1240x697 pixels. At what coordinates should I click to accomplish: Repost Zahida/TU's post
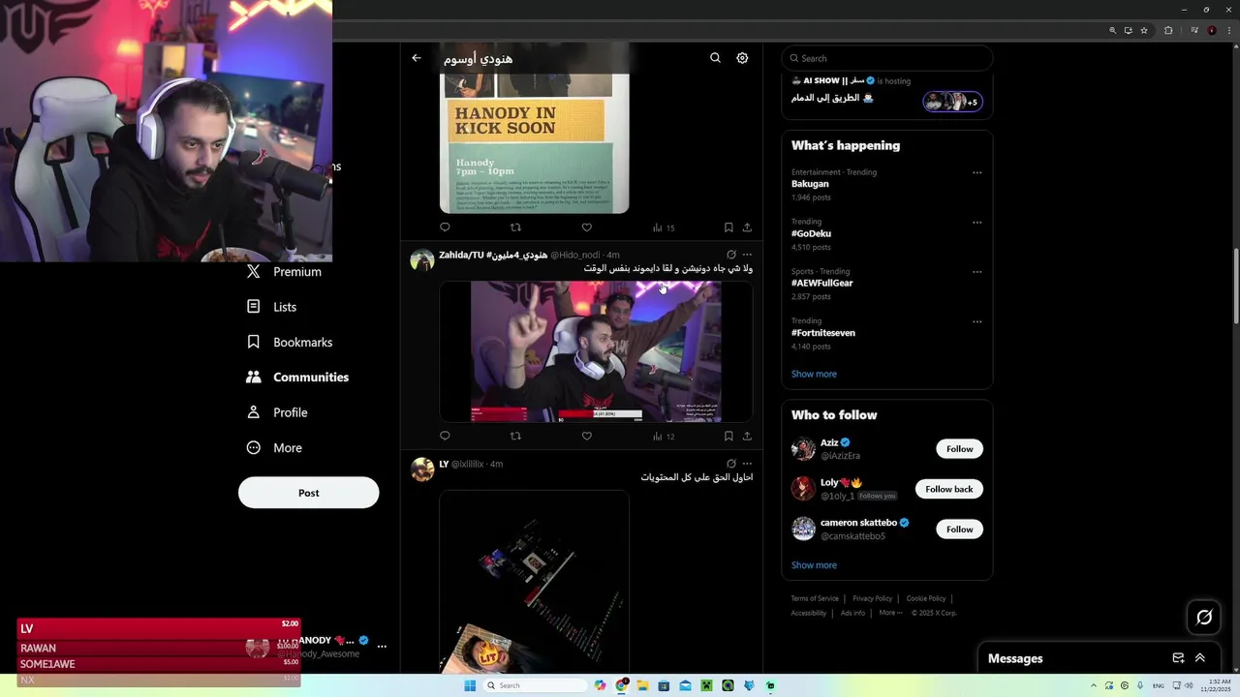pos(515,436)
